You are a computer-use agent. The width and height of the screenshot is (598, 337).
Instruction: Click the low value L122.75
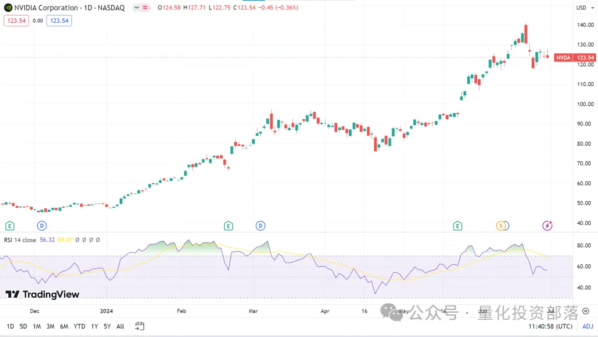coord(219,8)
